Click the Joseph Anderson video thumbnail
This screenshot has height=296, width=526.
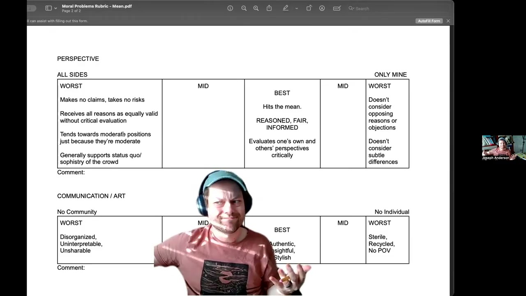point(503,148)
